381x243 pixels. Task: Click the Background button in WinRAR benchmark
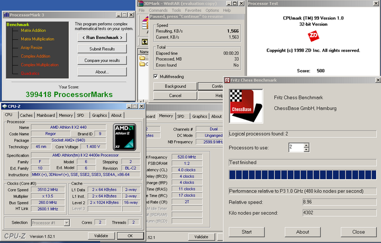(175, 86)
